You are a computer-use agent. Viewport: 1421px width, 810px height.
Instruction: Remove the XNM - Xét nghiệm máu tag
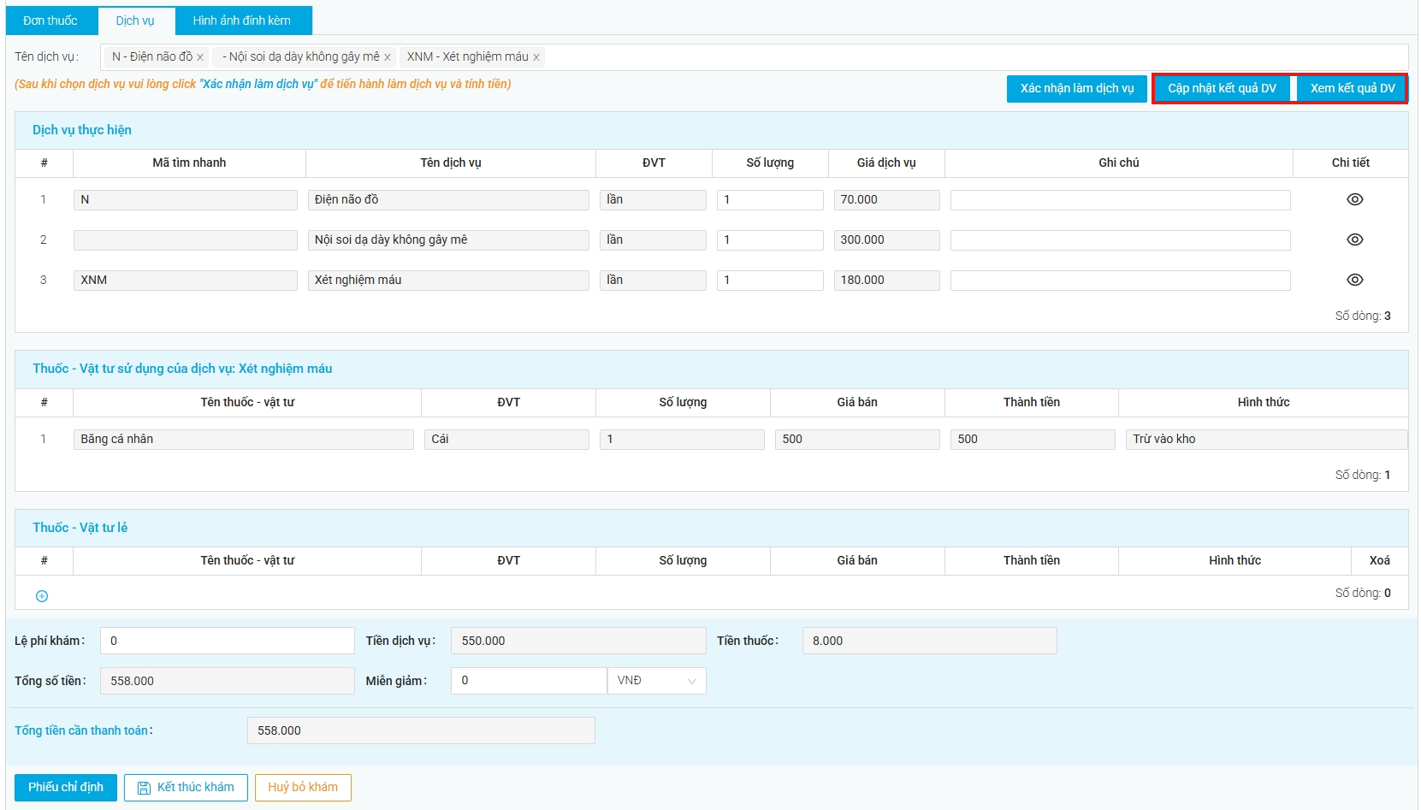(536, 57)
